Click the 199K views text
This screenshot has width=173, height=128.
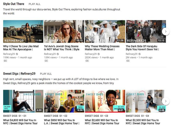[9, 58]
